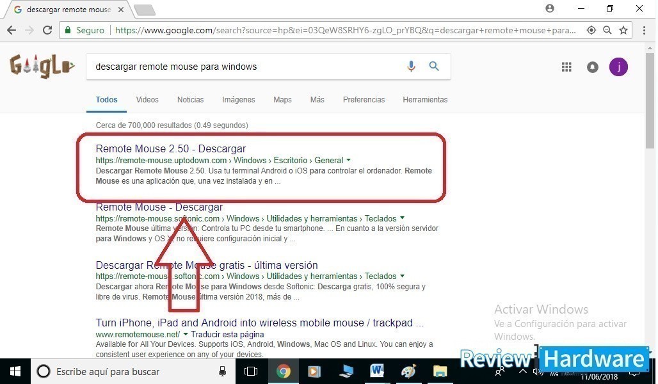The image size is (658, 384).
Task: Open the Chrome three-dot menu
Action: (x=644, y=30)
